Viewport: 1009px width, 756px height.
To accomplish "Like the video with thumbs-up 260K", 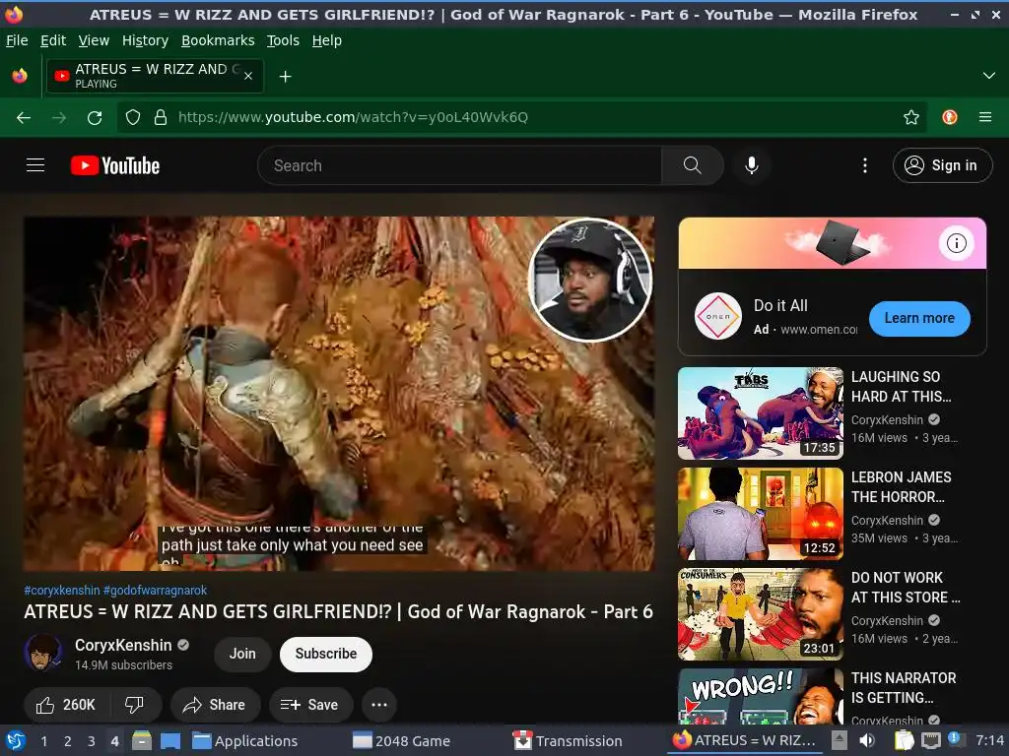I will [x=66, y=705].
